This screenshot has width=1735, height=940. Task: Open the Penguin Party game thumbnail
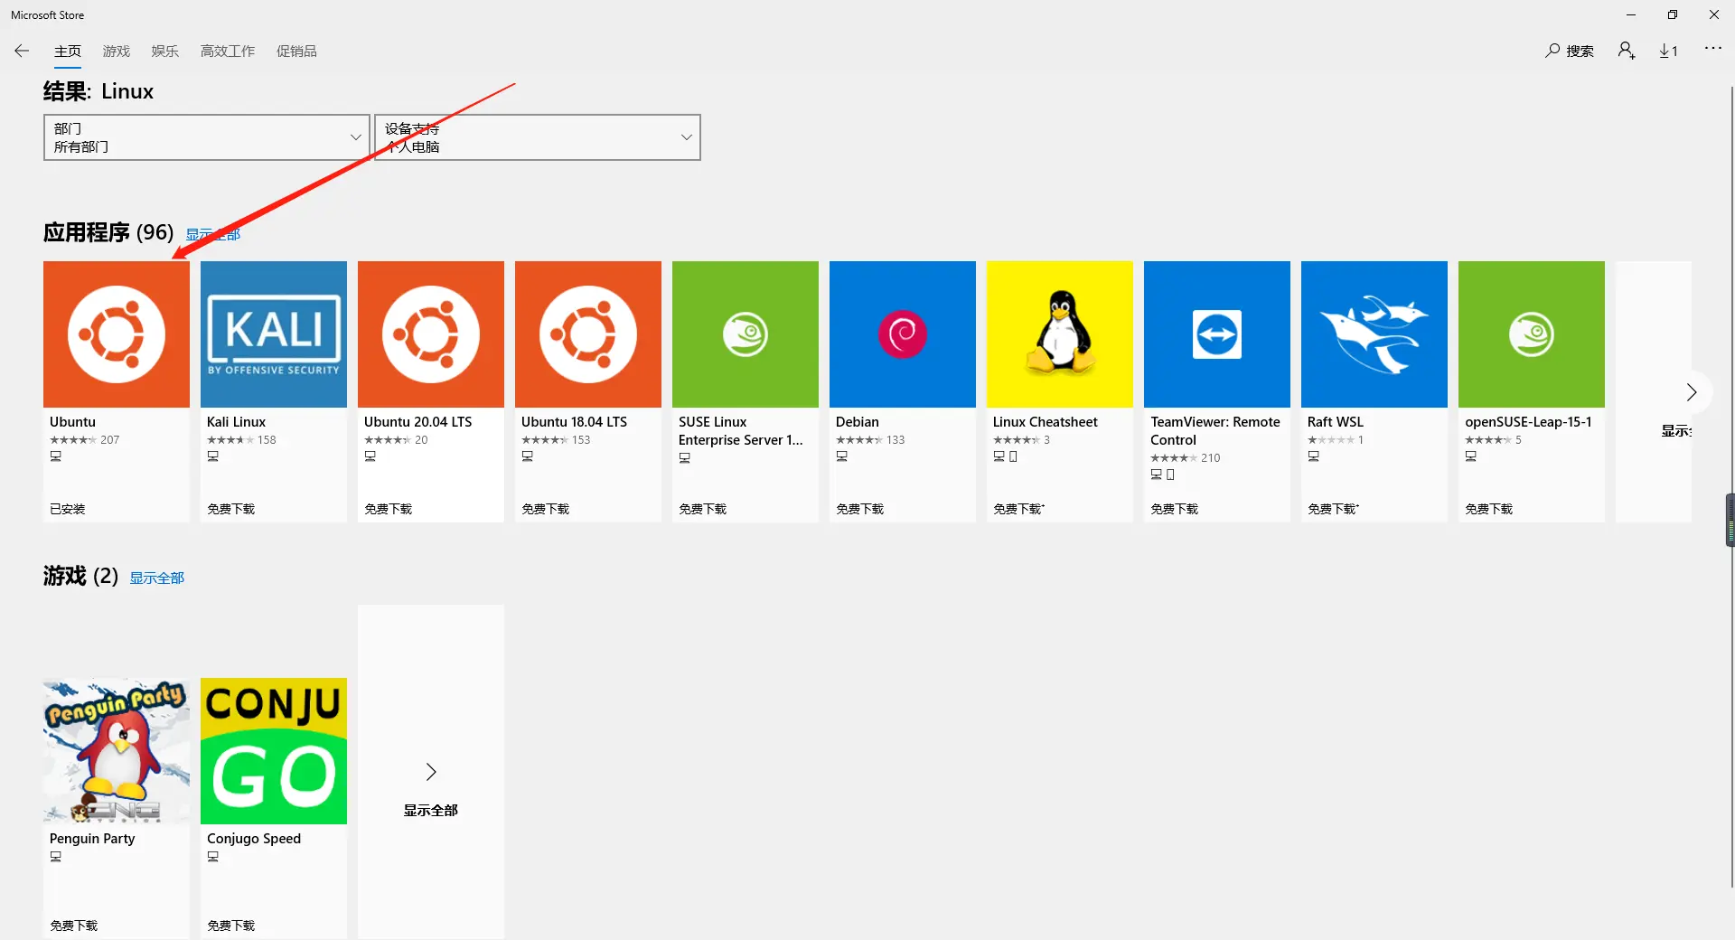click(117, 751)
